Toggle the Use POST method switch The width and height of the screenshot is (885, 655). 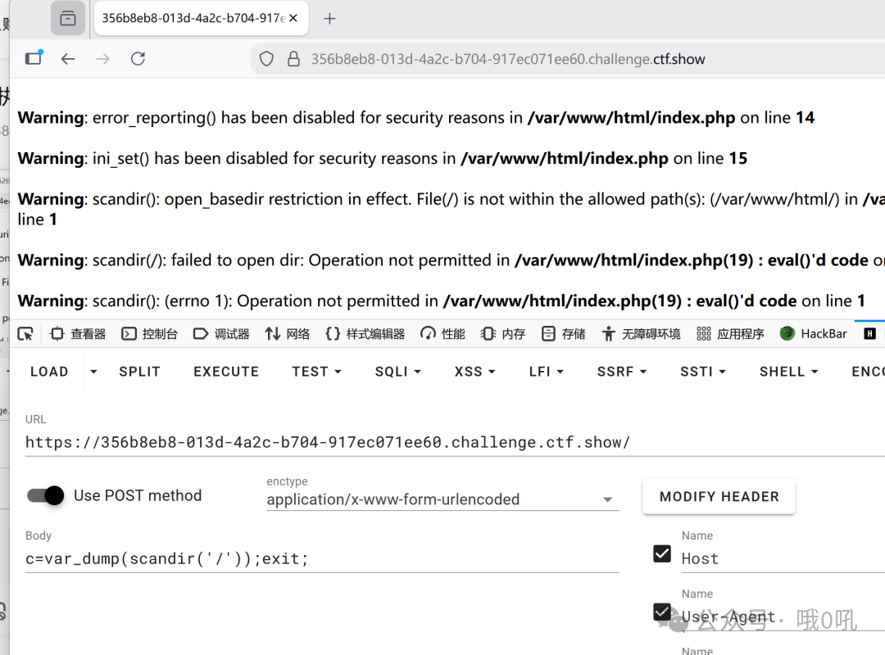tap(46, 495)
